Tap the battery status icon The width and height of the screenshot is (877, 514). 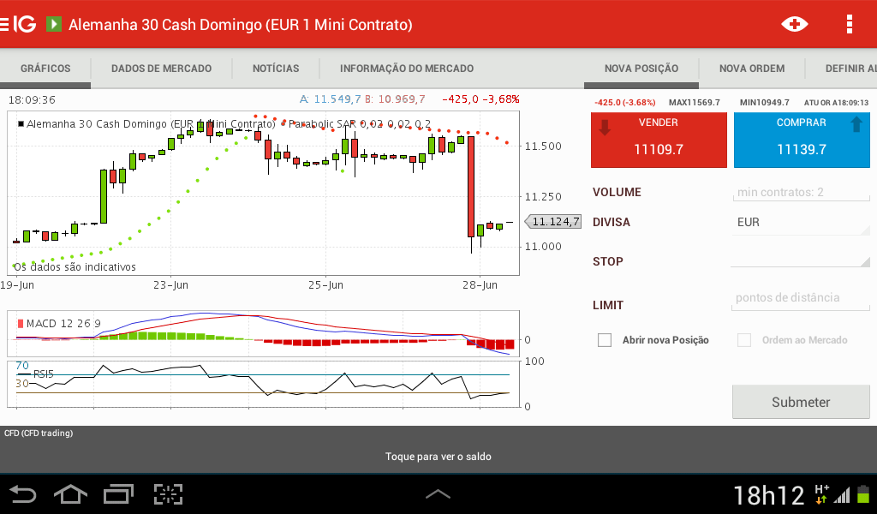click(x=863, y=494)
